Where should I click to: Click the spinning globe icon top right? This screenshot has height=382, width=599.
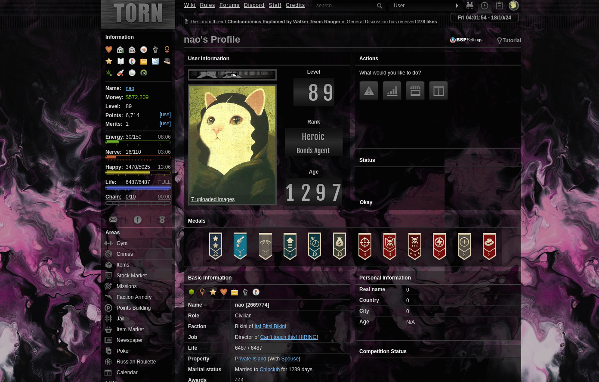[x=513, y=6]
